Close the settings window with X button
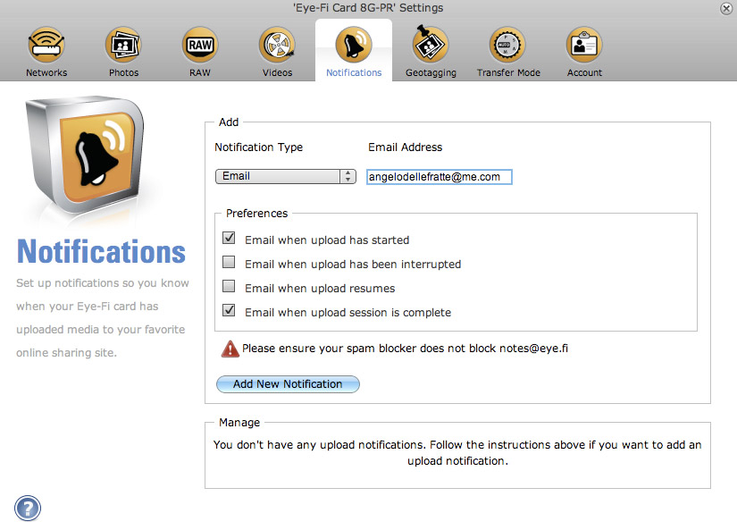This screenshot has width=737, height=530. click(x=726, y=8)
